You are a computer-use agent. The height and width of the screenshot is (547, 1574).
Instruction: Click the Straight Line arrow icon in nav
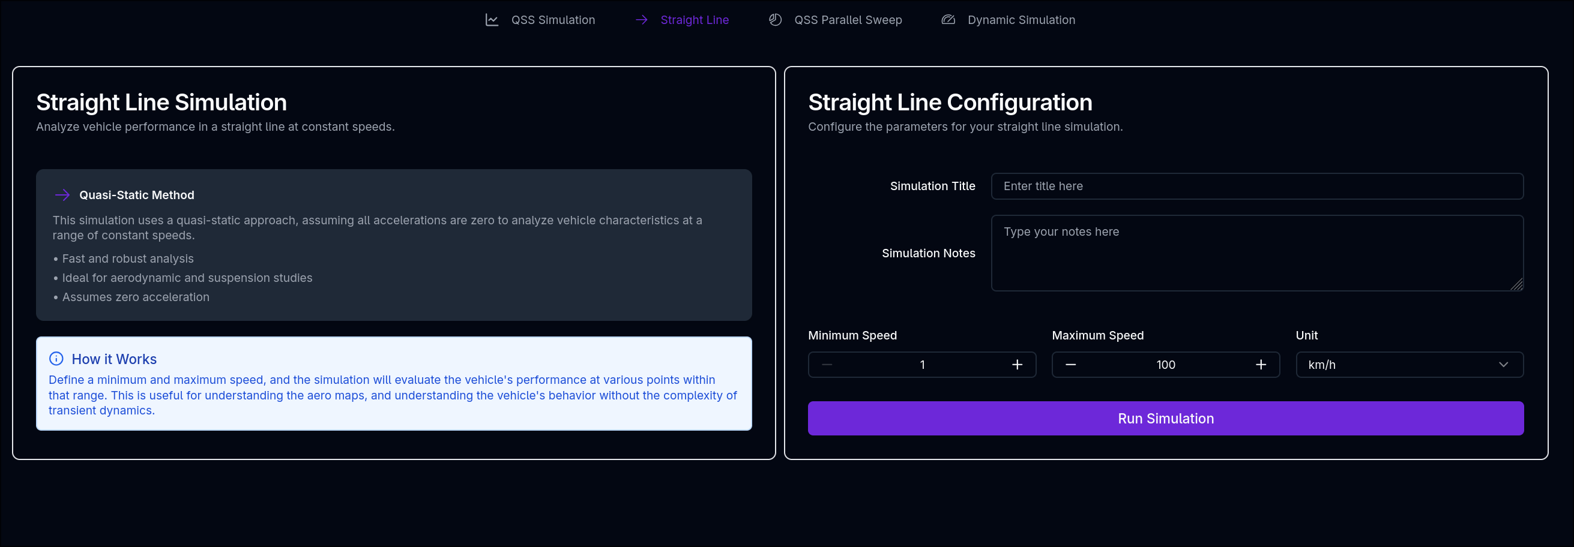click(642, 20)
